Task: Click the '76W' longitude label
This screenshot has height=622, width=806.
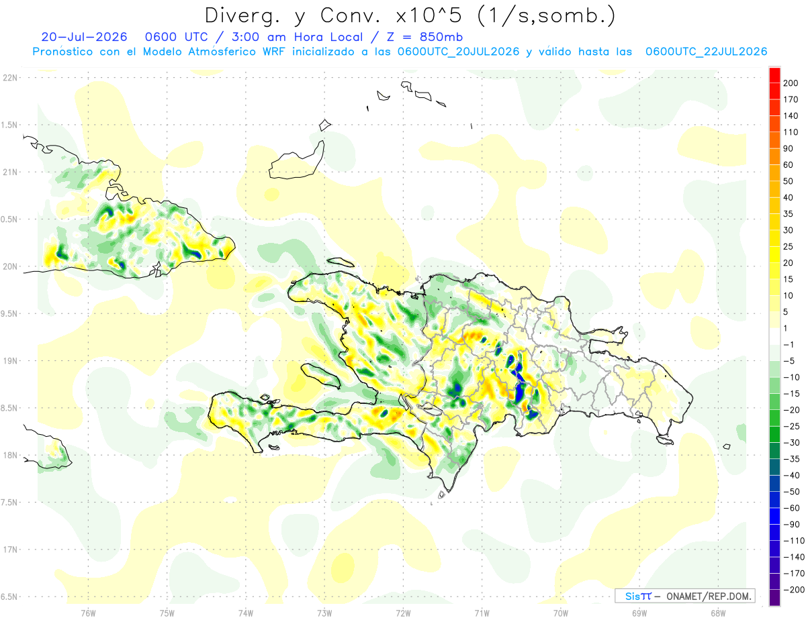Action: click(x=88, y=612)
